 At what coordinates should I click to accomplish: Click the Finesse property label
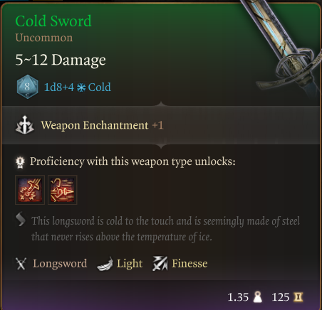pos(189,264)
